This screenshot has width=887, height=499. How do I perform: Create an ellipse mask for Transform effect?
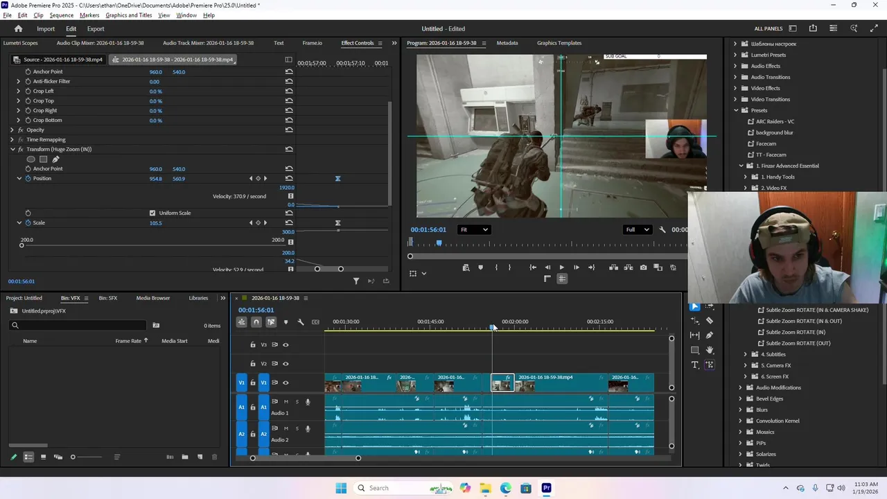30,159
